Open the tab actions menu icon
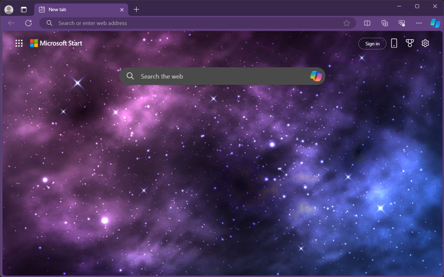444x277 pixels. click(24, 9)
